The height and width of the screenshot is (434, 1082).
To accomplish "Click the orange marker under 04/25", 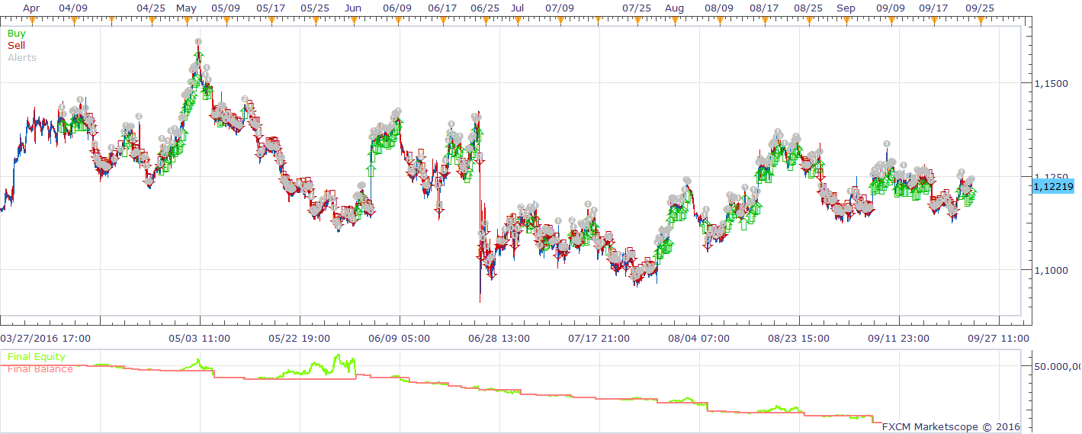I will click(x=150, y=20).
